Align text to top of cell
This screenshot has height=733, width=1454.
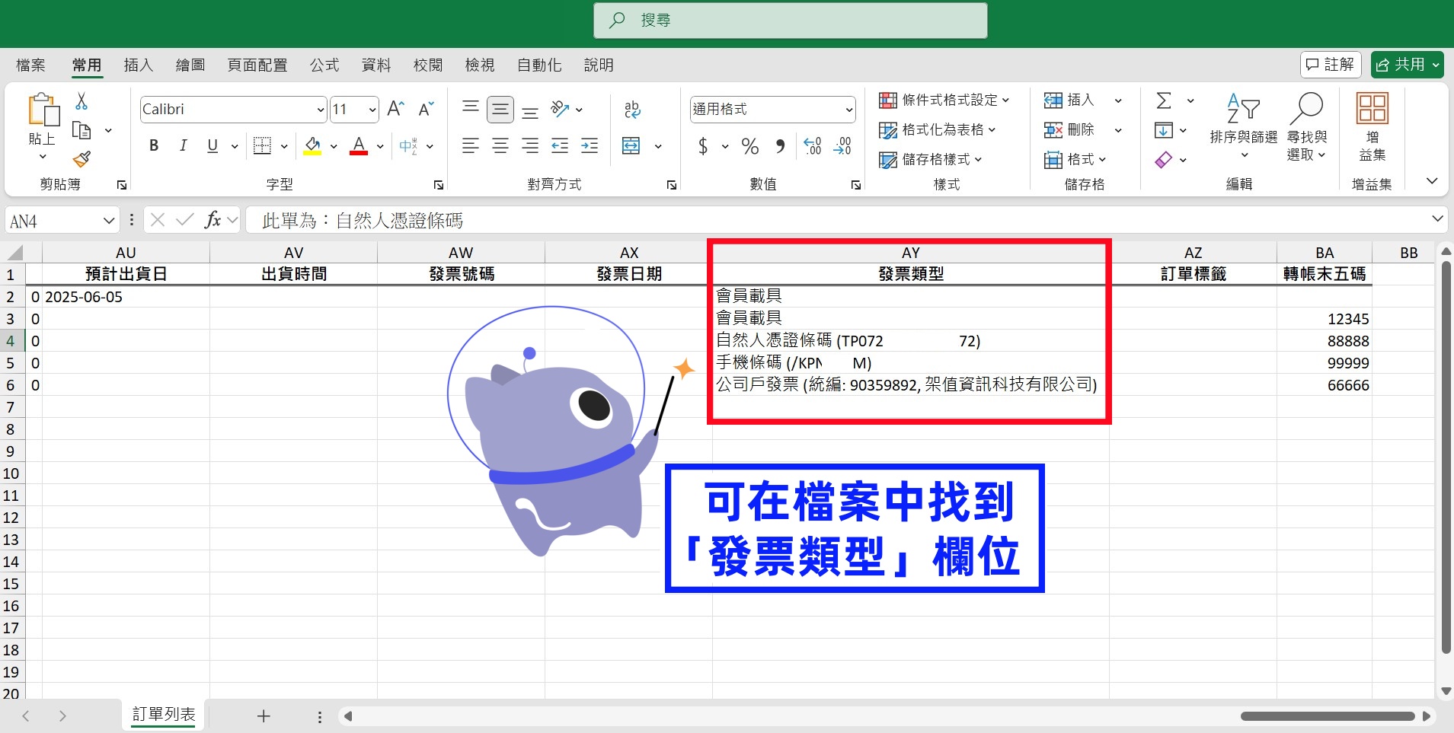[471, 108]
